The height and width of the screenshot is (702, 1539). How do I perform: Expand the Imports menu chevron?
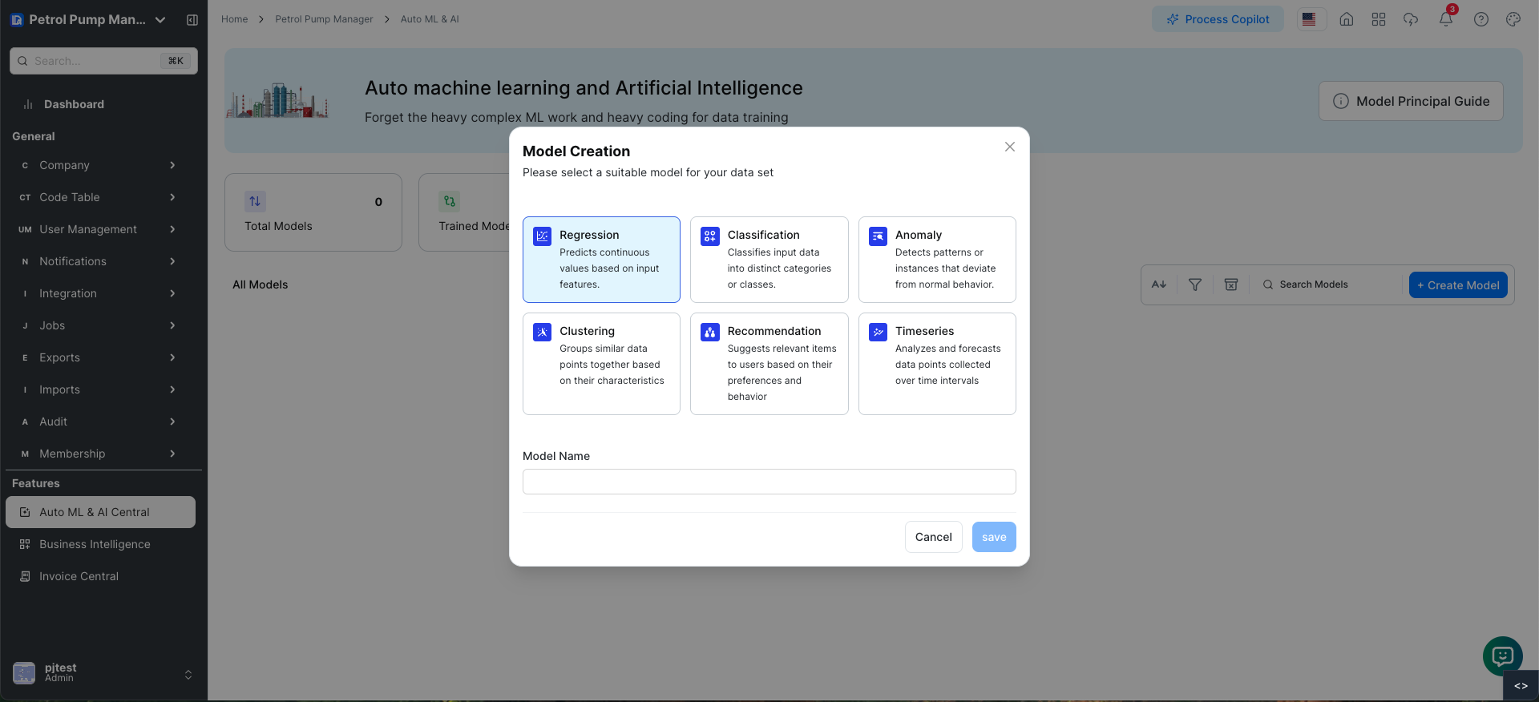pos(172,389)
